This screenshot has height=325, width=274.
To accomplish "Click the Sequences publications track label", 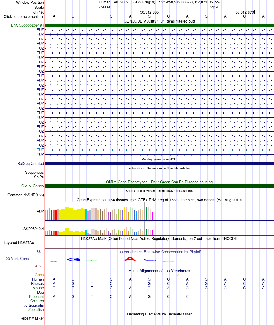I will [34, 172].
